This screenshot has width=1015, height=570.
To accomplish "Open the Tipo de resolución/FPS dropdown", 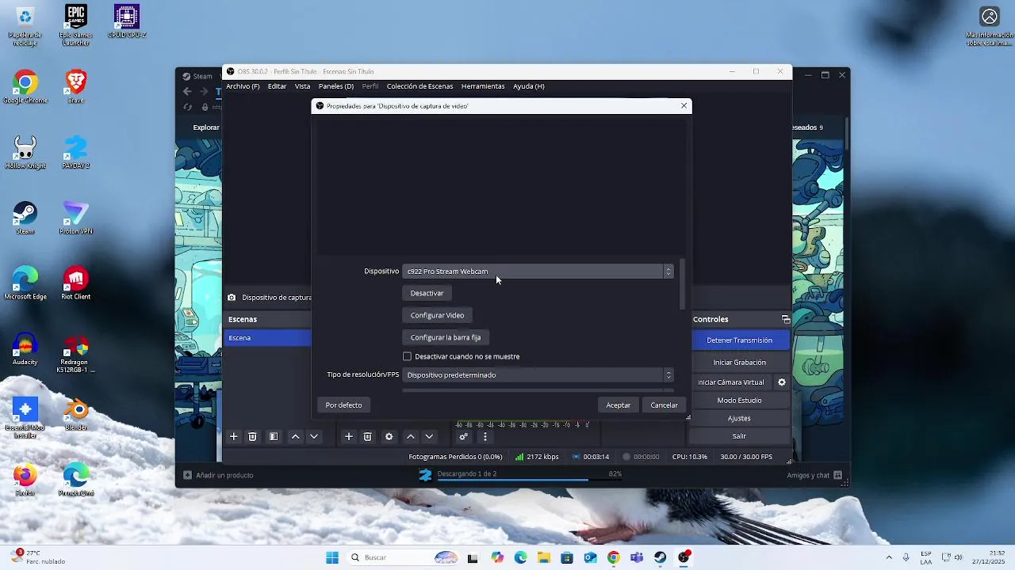I will [x=538, y=375].
